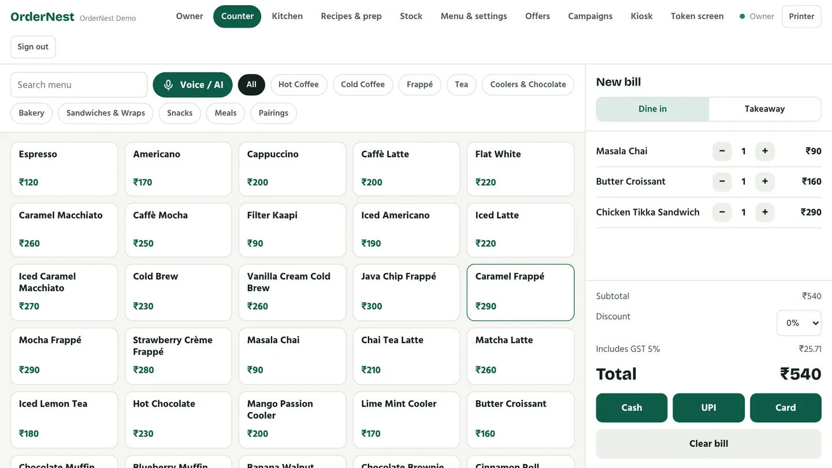832x468 pixels.
Task: Clear the current bill
Action: [x=709, y=444]
